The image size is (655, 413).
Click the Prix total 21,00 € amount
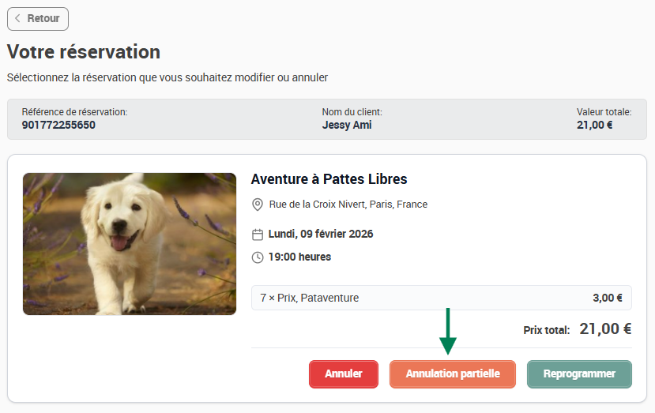tap(605, 329)
